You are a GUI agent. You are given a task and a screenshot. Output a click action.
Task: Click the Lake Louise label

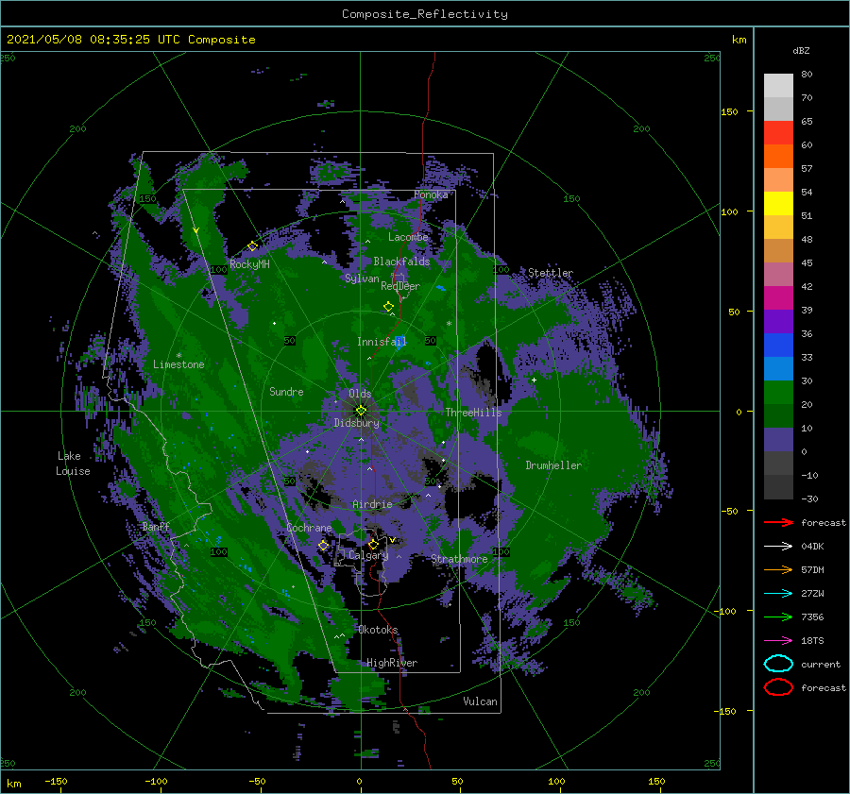pos(73,464)
